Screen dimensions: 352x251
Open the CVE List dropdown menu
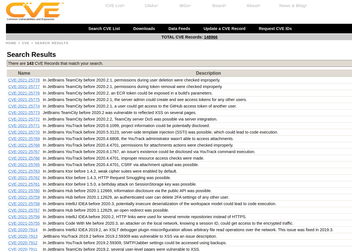(115, 6)
